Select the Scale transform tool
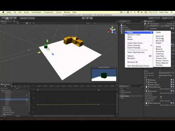 (15, 18)
